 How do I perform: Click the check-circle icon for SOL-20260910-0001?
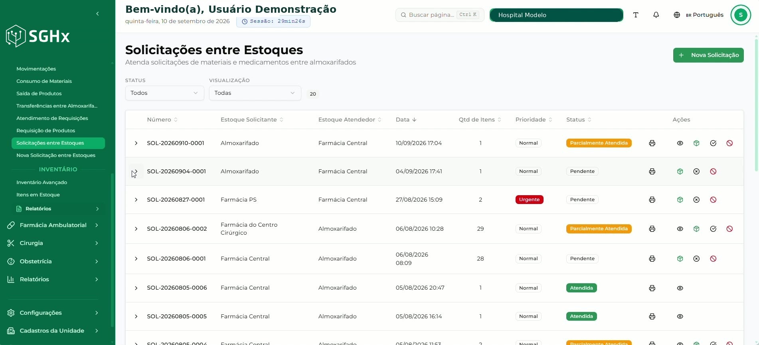(713, 143)
